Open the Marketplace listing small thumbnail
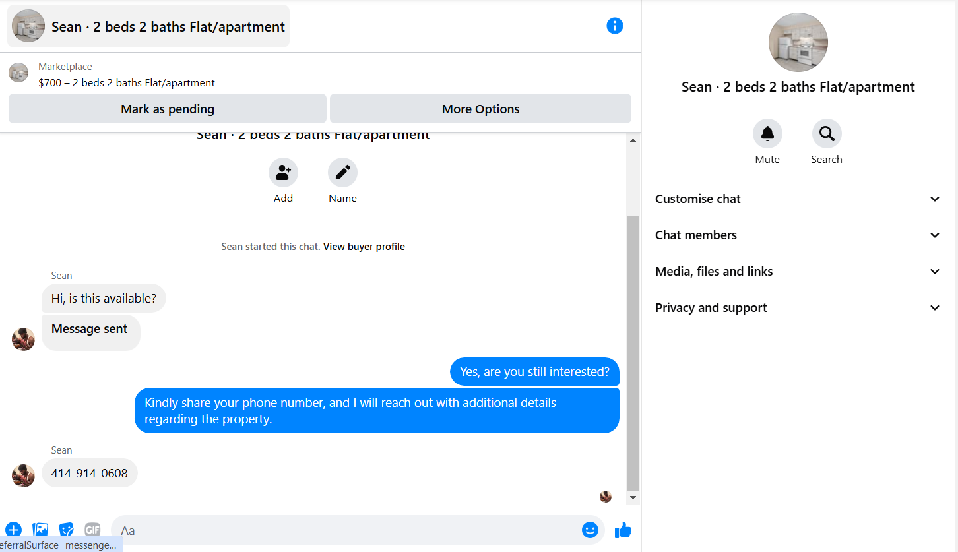The height and width of the screenshot is (552, 958). [x=18, y=73]
